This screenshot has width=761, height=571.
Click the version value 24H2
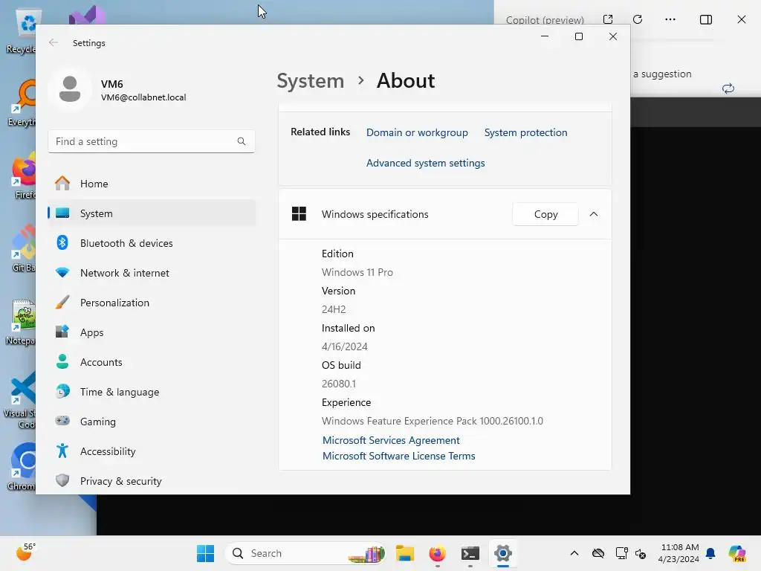pyautogui.click(x=334, y=309)
